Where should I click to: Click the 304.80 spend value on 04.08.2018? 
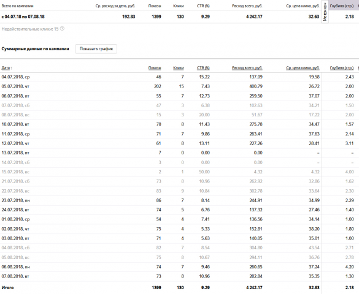tap(256, 248)
